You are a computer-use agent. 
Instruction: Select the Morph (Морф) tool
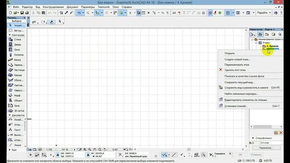[16, 96]
